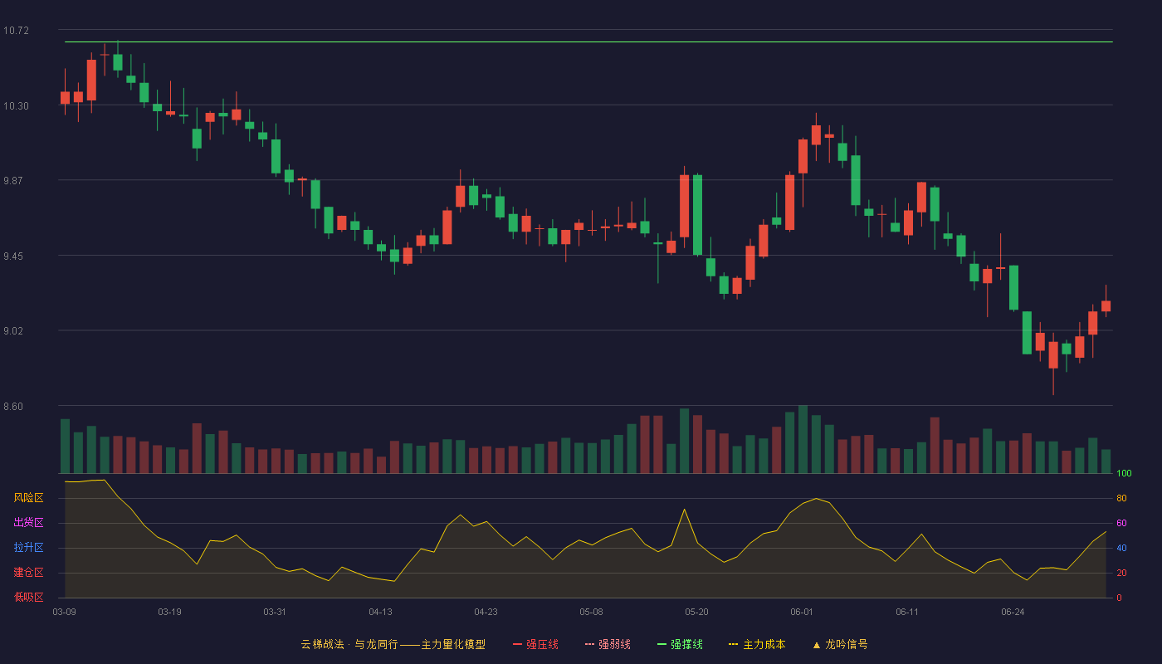Click the 03-09 date label

[x=65, y=612]
